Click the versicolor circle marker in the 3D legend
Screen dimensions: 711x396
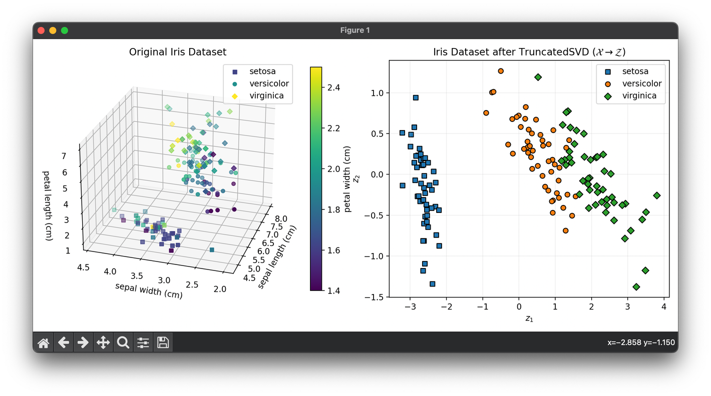tap(235, 83)
